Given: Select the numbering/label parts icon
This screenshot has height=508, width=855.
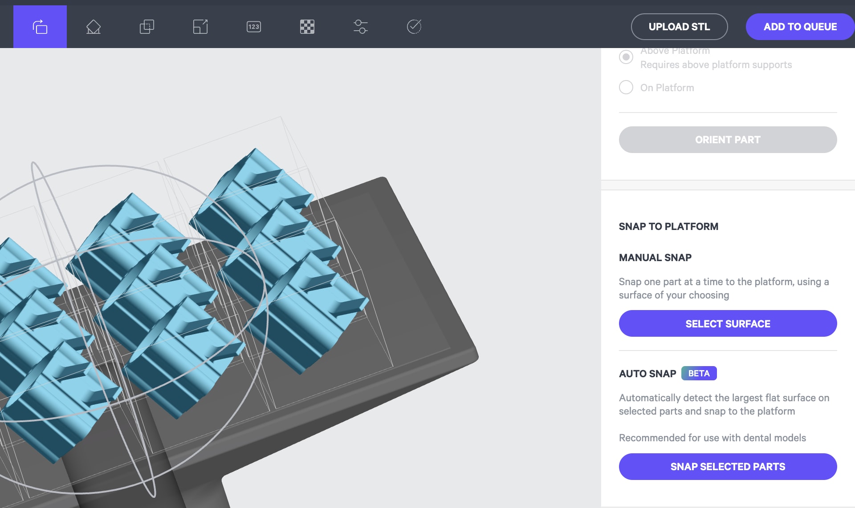Looking at the screenshot, I should [x=253, y=26].
